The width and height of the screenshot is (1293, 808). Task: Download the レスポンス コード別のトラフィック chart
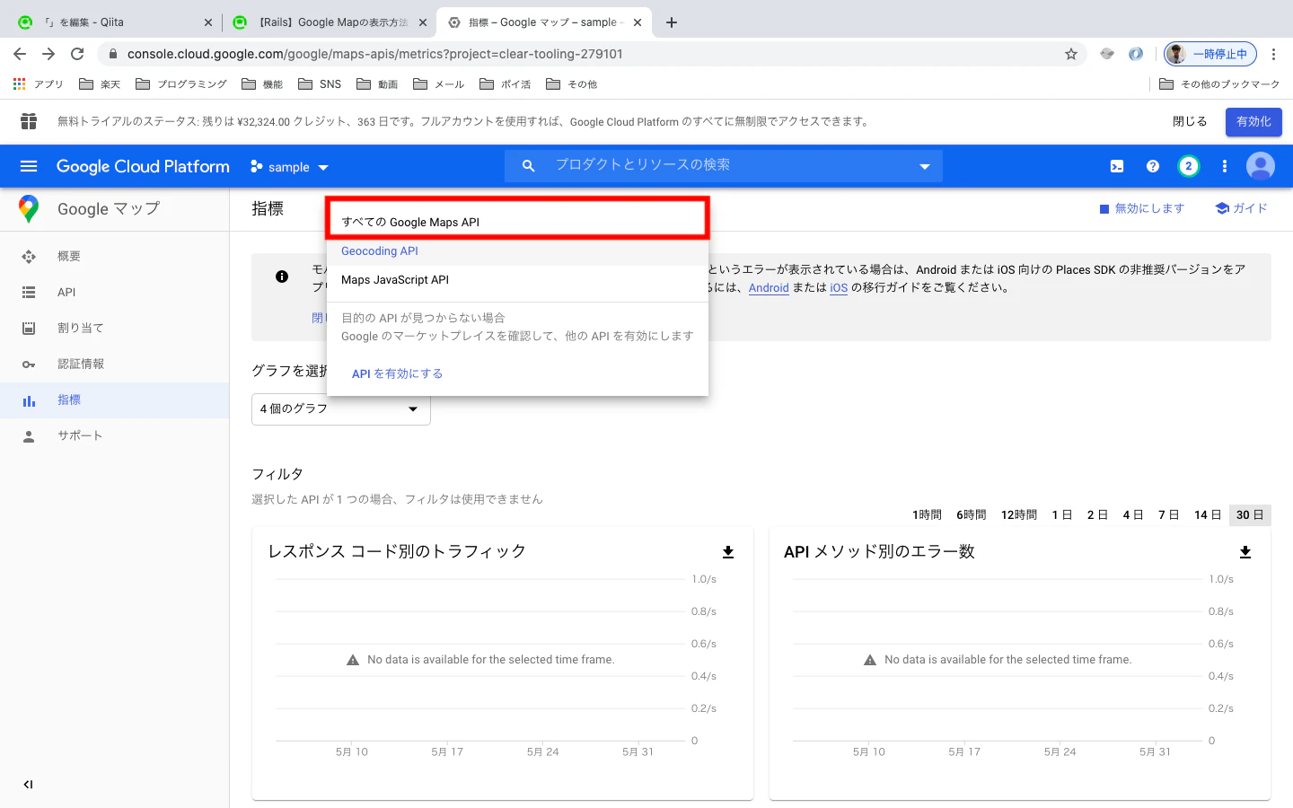pyautogui.click(x=728, y=552)
